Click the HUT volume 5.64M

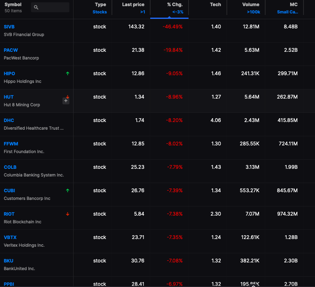pos(252,97)
